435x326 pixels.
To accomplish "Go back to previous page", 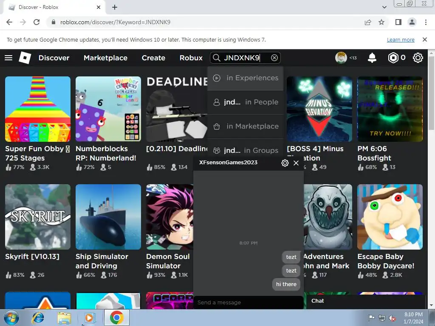I will point(9,22).
